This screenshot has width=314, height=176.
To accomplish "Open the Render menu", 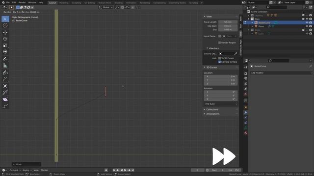I will (x=22, y=2).
